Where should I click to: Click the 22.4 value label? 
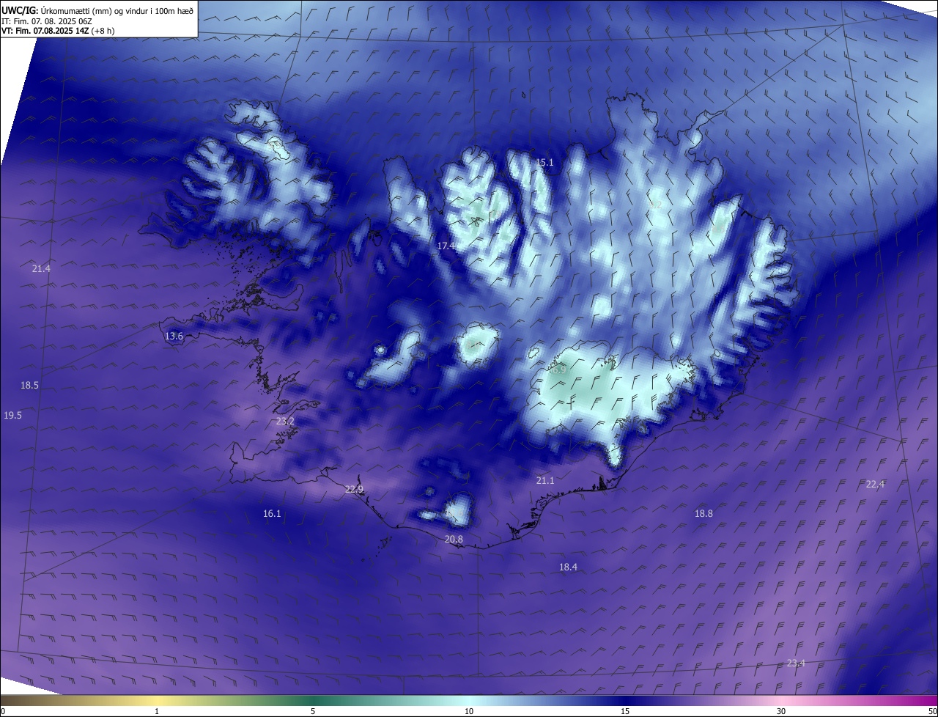pos(875,485)
